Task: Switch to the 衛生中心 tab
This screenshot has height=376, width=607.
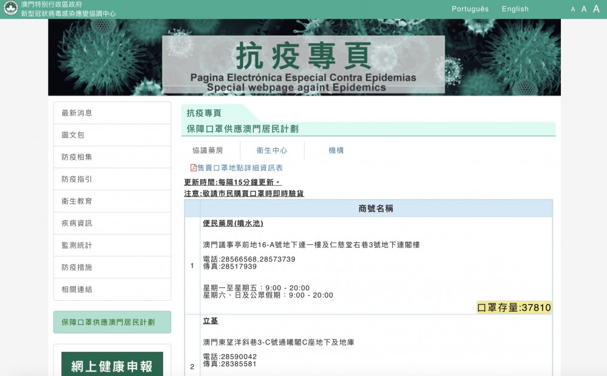Action: tap(271, 149)
